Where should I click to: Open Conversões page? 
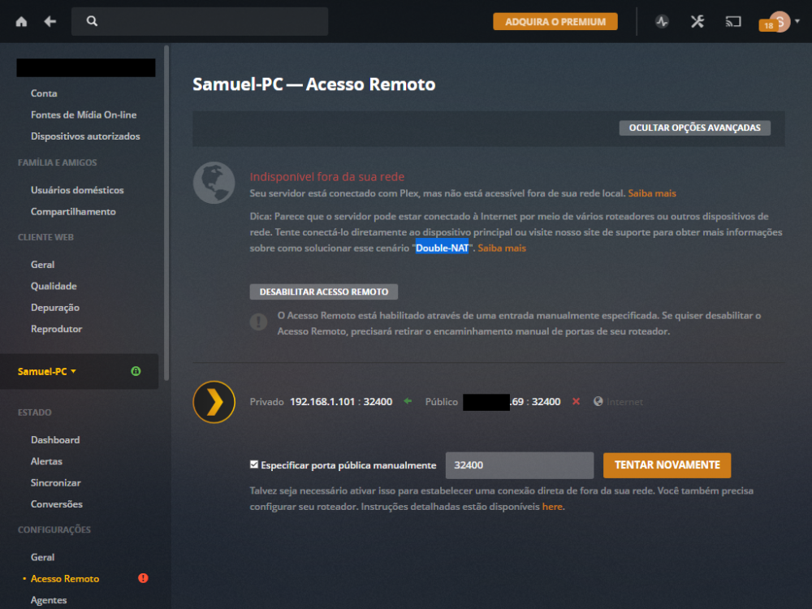57,504
